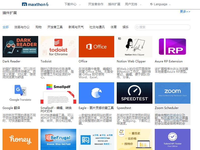Open the Notion Web Clipper image
The image size is (200, 150).
pyautogui.click(x=135, y=47)
